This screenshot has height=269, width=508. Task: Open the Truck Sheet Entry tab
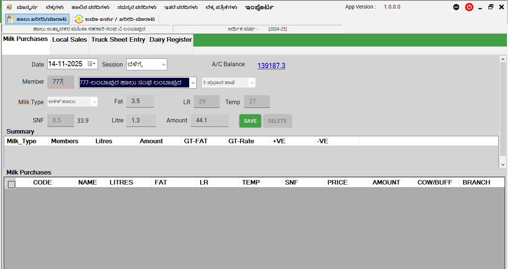118,39
